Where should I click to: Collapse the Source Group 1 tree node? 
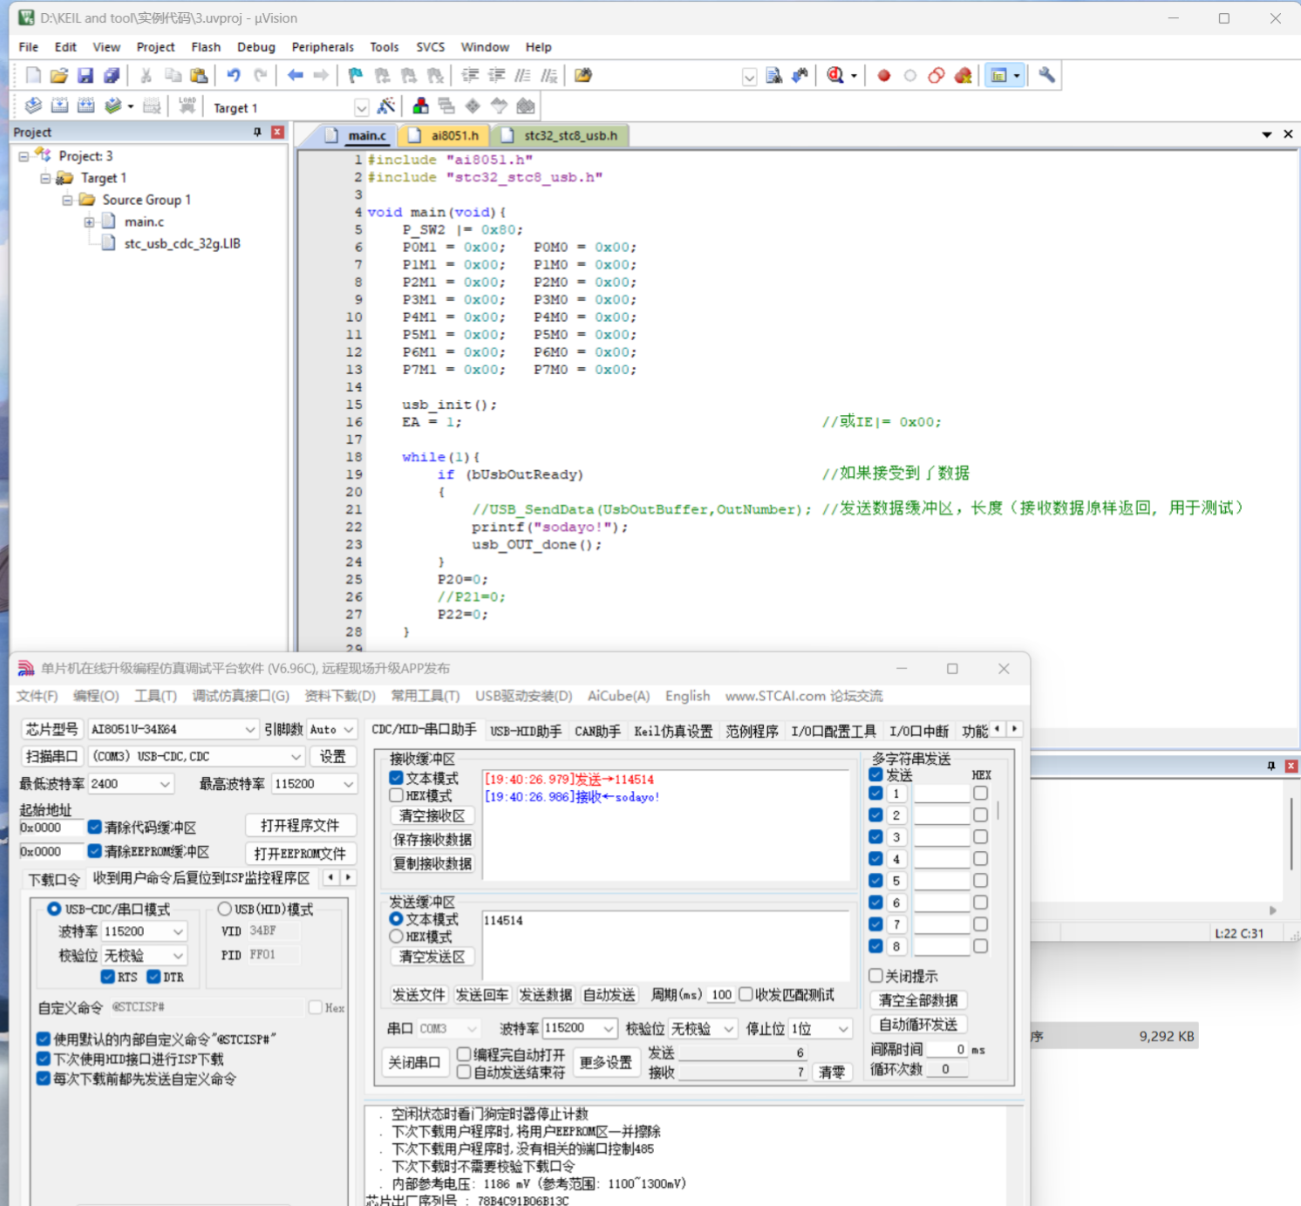tap(67, 200)
